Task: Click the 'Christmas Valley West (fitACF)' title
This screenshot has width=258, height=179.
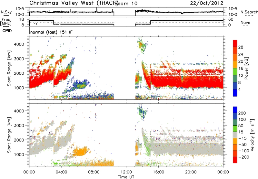Action: click(x=74, y=3)
